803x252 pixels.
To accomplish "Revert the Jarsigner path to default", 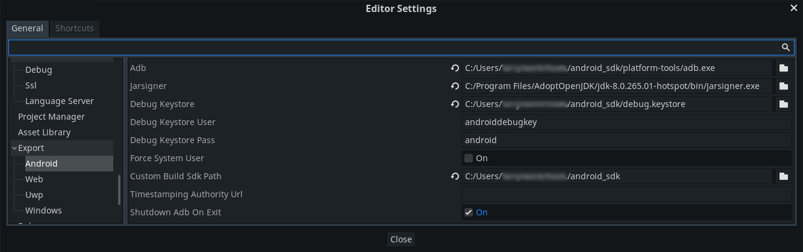I will tap(455, 86).
